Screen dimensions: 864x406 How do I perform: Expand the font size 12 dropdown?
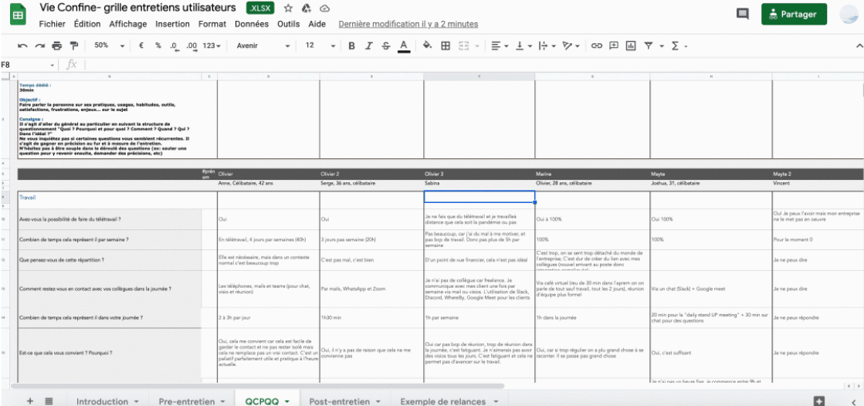pyautogui.click(x=316, y=46)
